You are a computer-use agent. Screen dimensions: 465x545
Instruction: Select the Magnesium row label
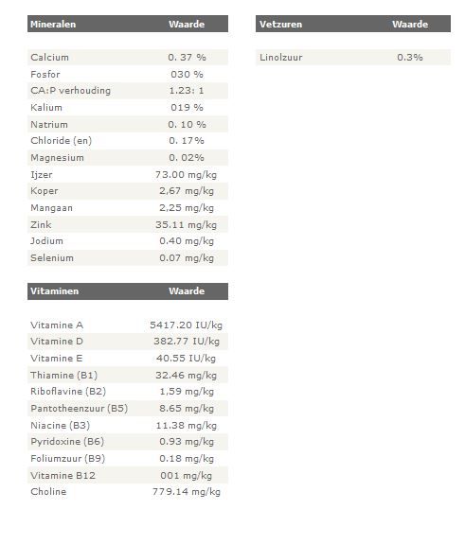[57, 158]
